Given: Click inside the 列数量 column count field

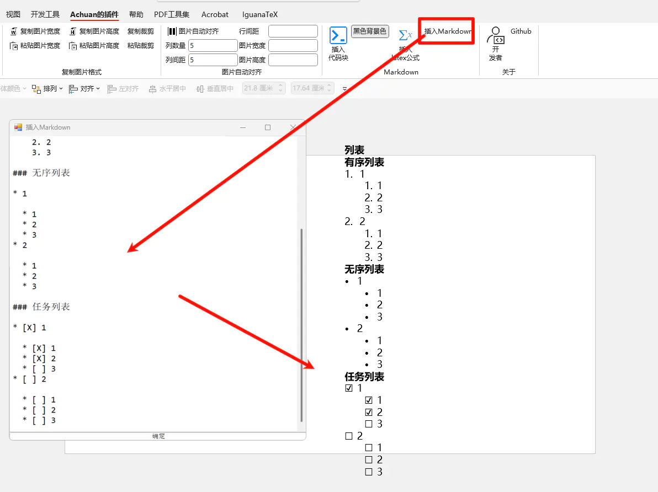Looking at the screenshot, I should coord(213,45).
